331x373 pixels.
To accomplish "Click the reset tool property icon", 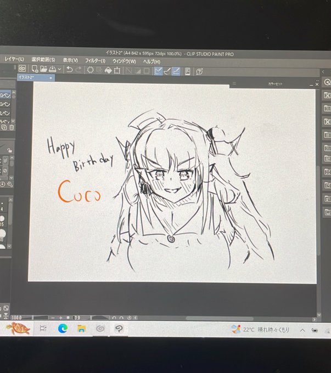I will pos(3,184).
